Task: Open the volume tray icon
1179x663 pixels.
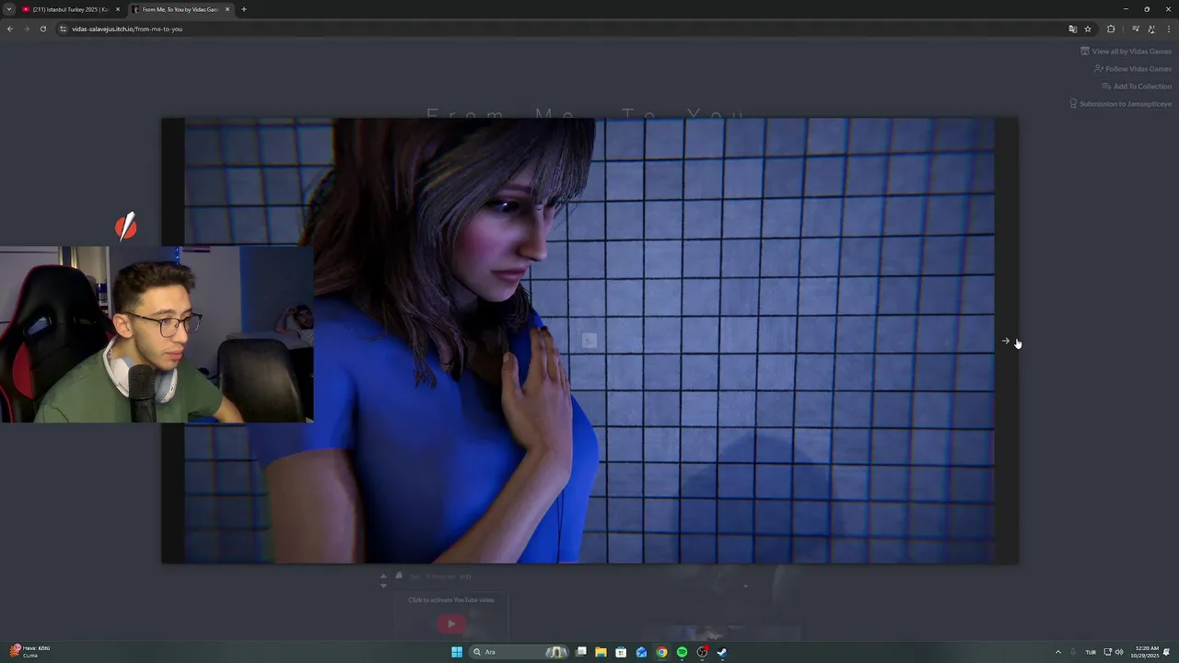Action: 1119,652
